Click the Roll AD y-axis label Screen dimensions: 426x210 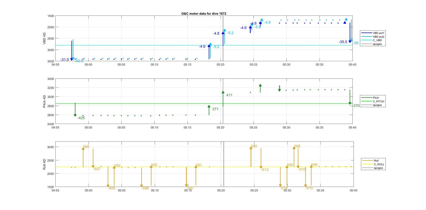[44, 164]
